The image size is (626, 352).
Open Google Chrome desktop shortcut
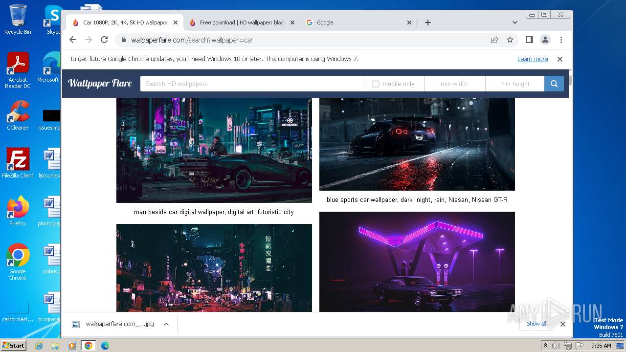click(x=18, y=262)
